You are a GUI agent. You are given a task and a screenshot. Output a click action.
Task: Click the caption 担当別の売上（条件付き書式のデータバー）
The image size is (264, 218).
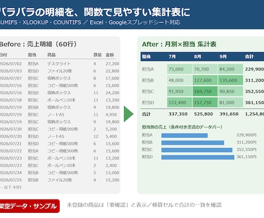point(182,127)
